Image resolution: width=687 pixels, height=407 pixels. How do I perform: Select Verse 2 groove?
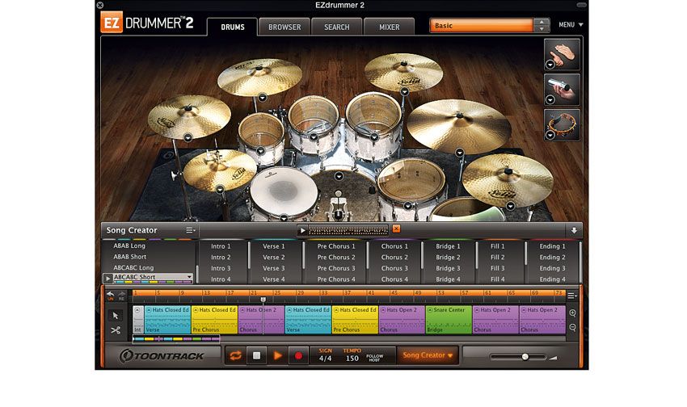[273, 258]
